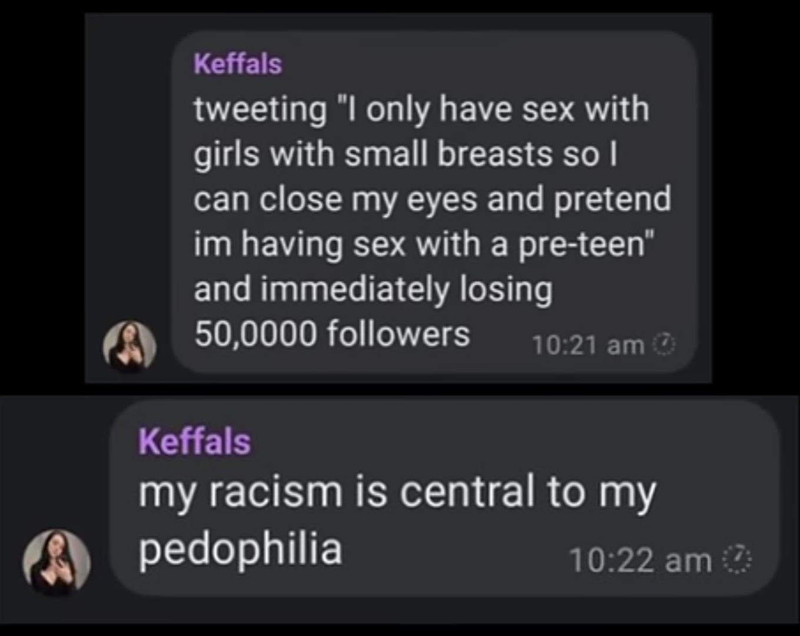Tap the timer icon next to 10:22 am
Screen dimensions: 800x636
(736, 559)
